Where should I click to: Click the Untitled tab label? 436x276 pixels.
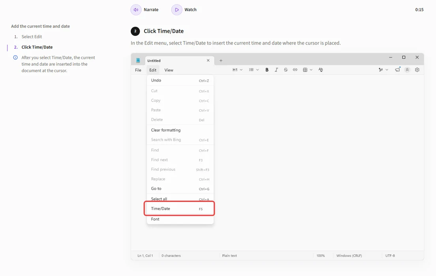[x=154, y=61]
